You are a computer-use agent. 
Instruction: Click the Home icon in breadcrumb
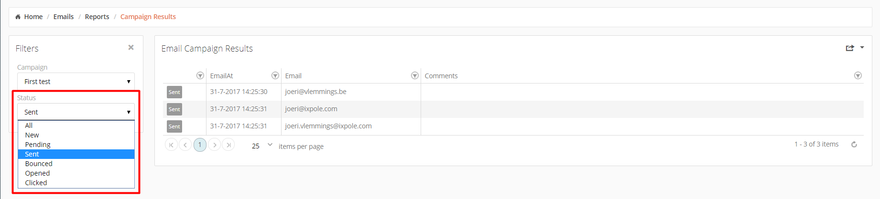coord(18,17)
